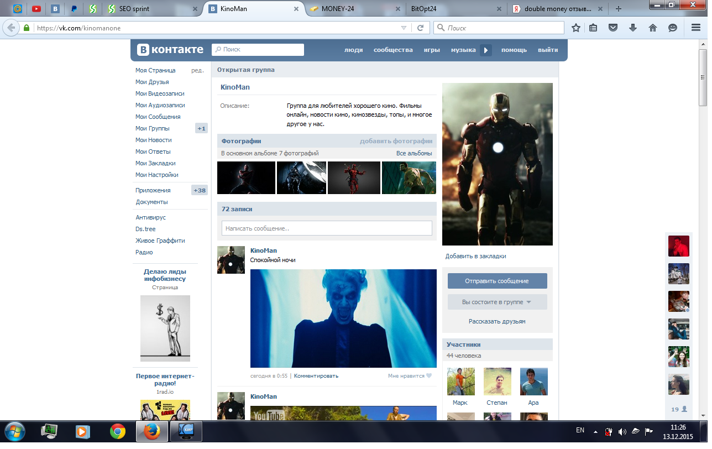Click помощь in the VK header
This screenshot has width=712, height=449.
pyautogui.click(x=514, y=50)
